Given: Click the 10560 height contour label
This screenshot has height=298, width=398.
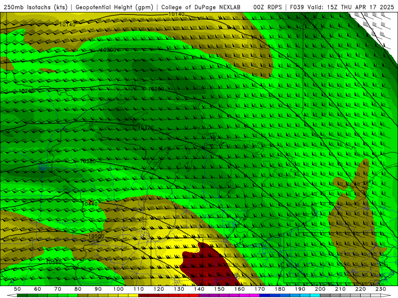Looking at the screenshot, I should (54, 262).
